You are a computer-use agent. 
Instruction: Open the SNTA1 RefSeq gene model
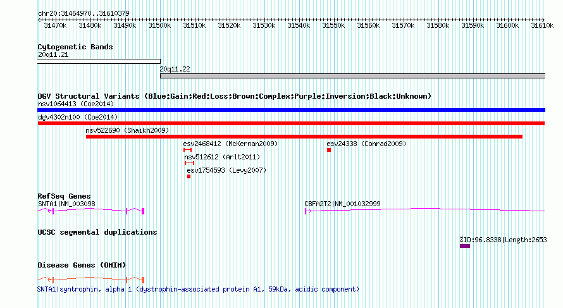click(x=91, y=211)
